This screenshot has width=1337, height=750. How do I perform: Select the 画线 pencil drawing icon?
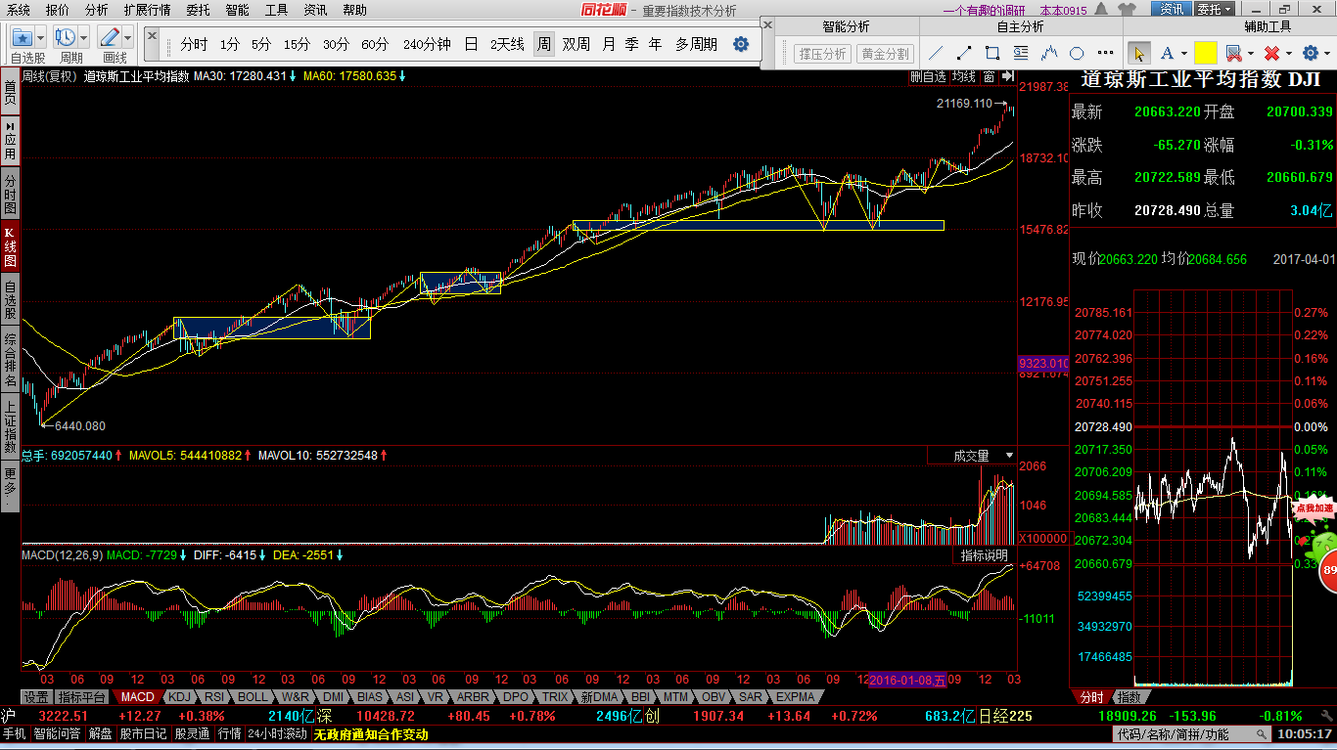[110, 38]
